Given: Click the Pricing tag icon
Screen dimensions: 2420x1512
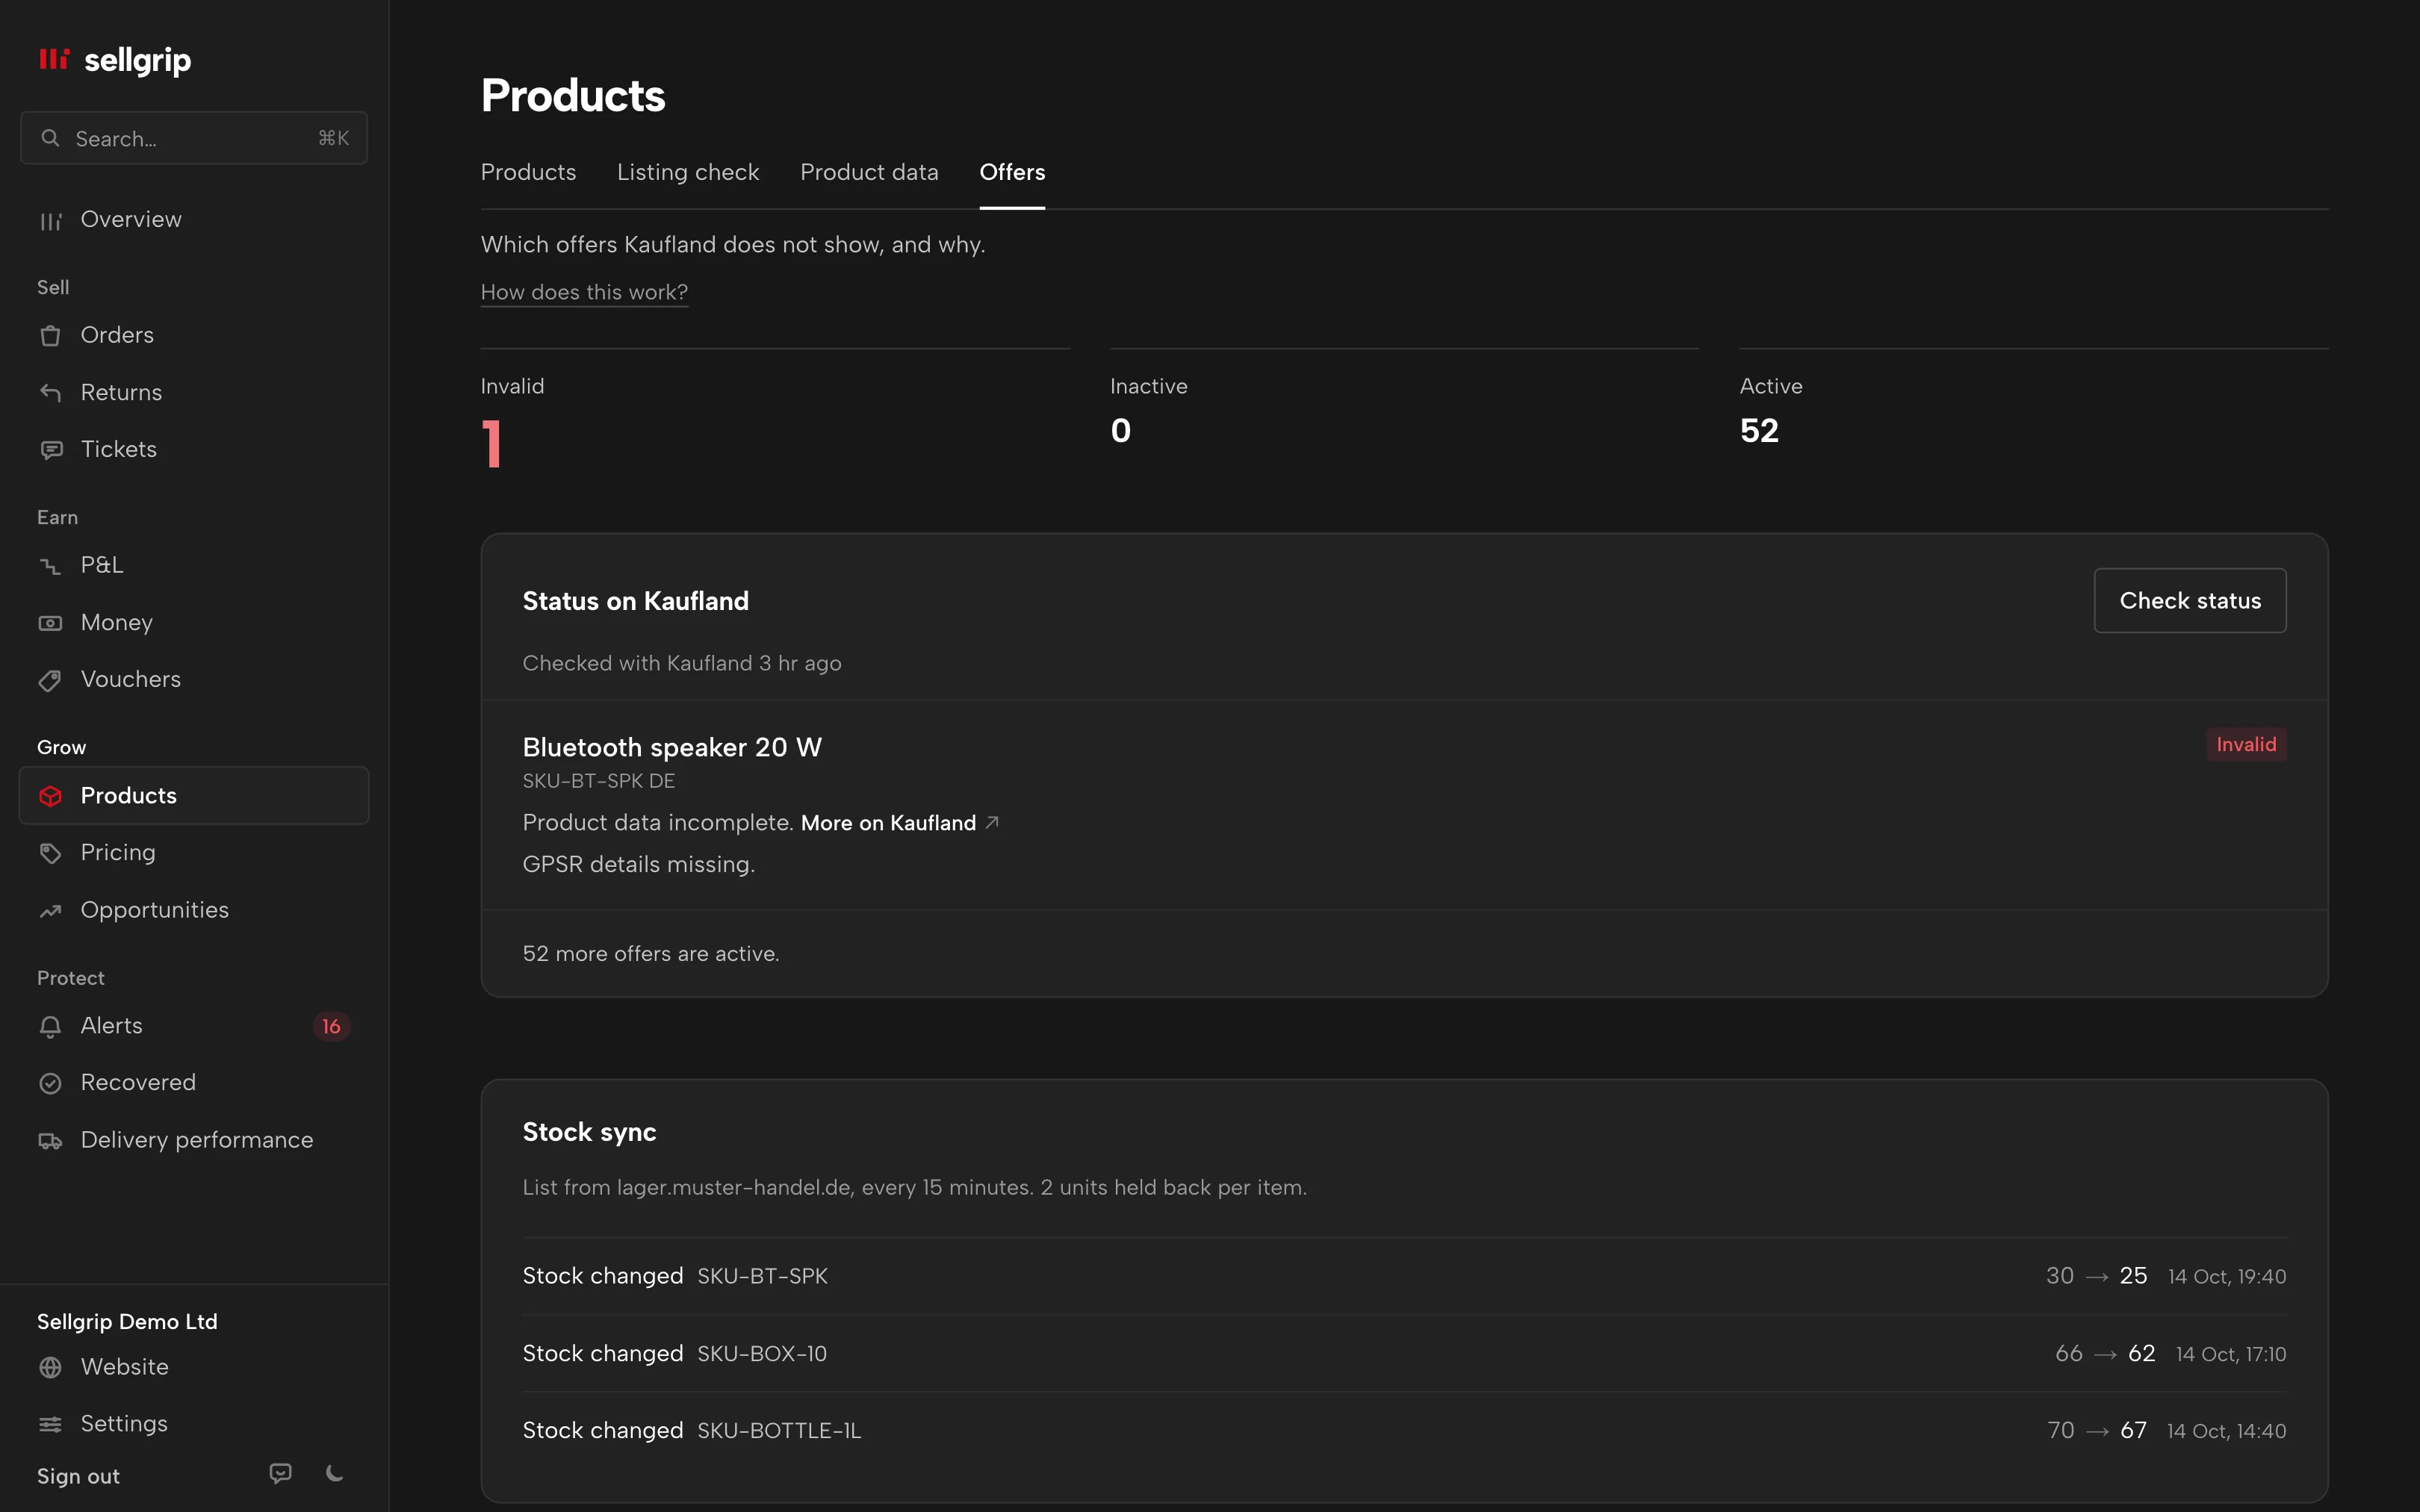Looking at the screenshot, I should pyautogui.click(x=50, y=853).
